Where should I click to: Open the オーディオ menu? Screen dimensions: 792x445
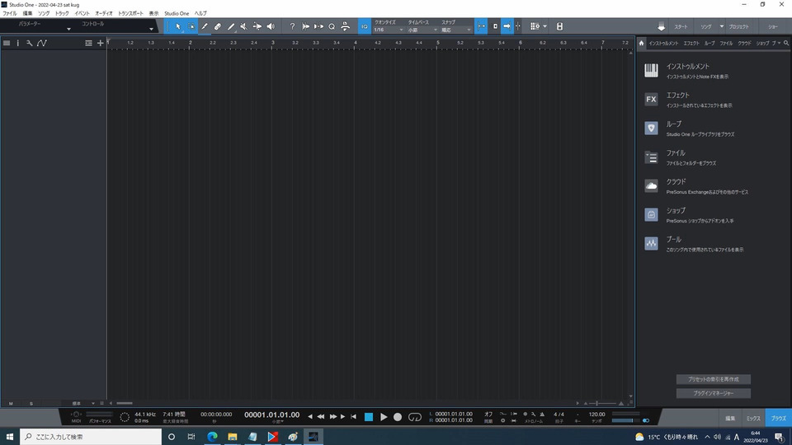tap(104, 13)
